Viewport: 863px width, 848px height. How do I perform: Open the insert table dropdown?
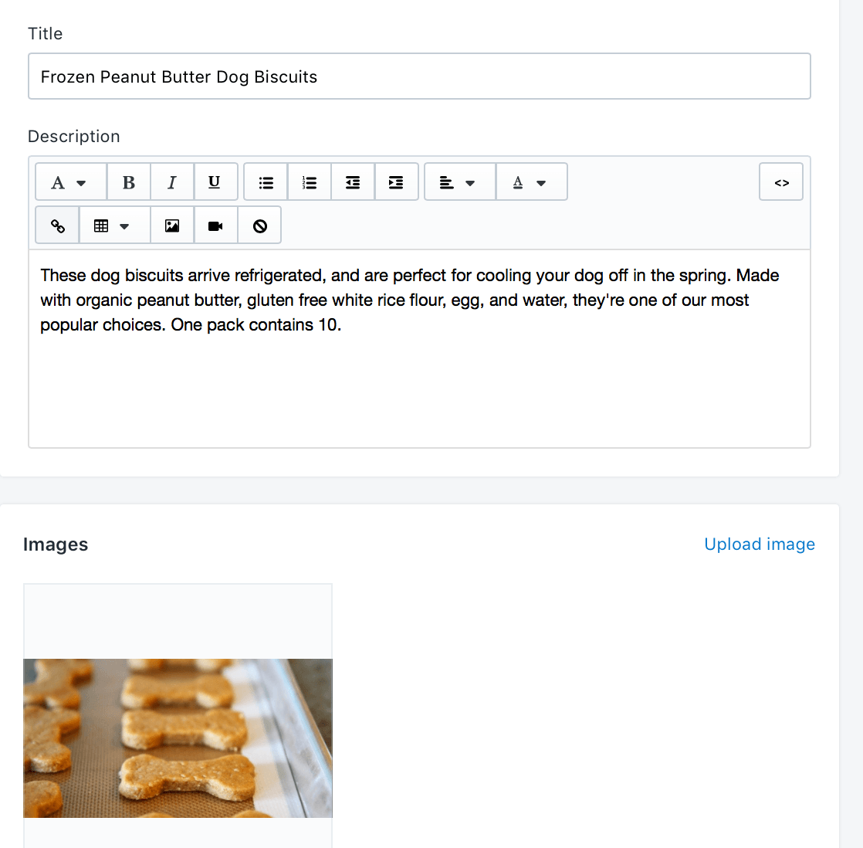(x=114, y=226)
